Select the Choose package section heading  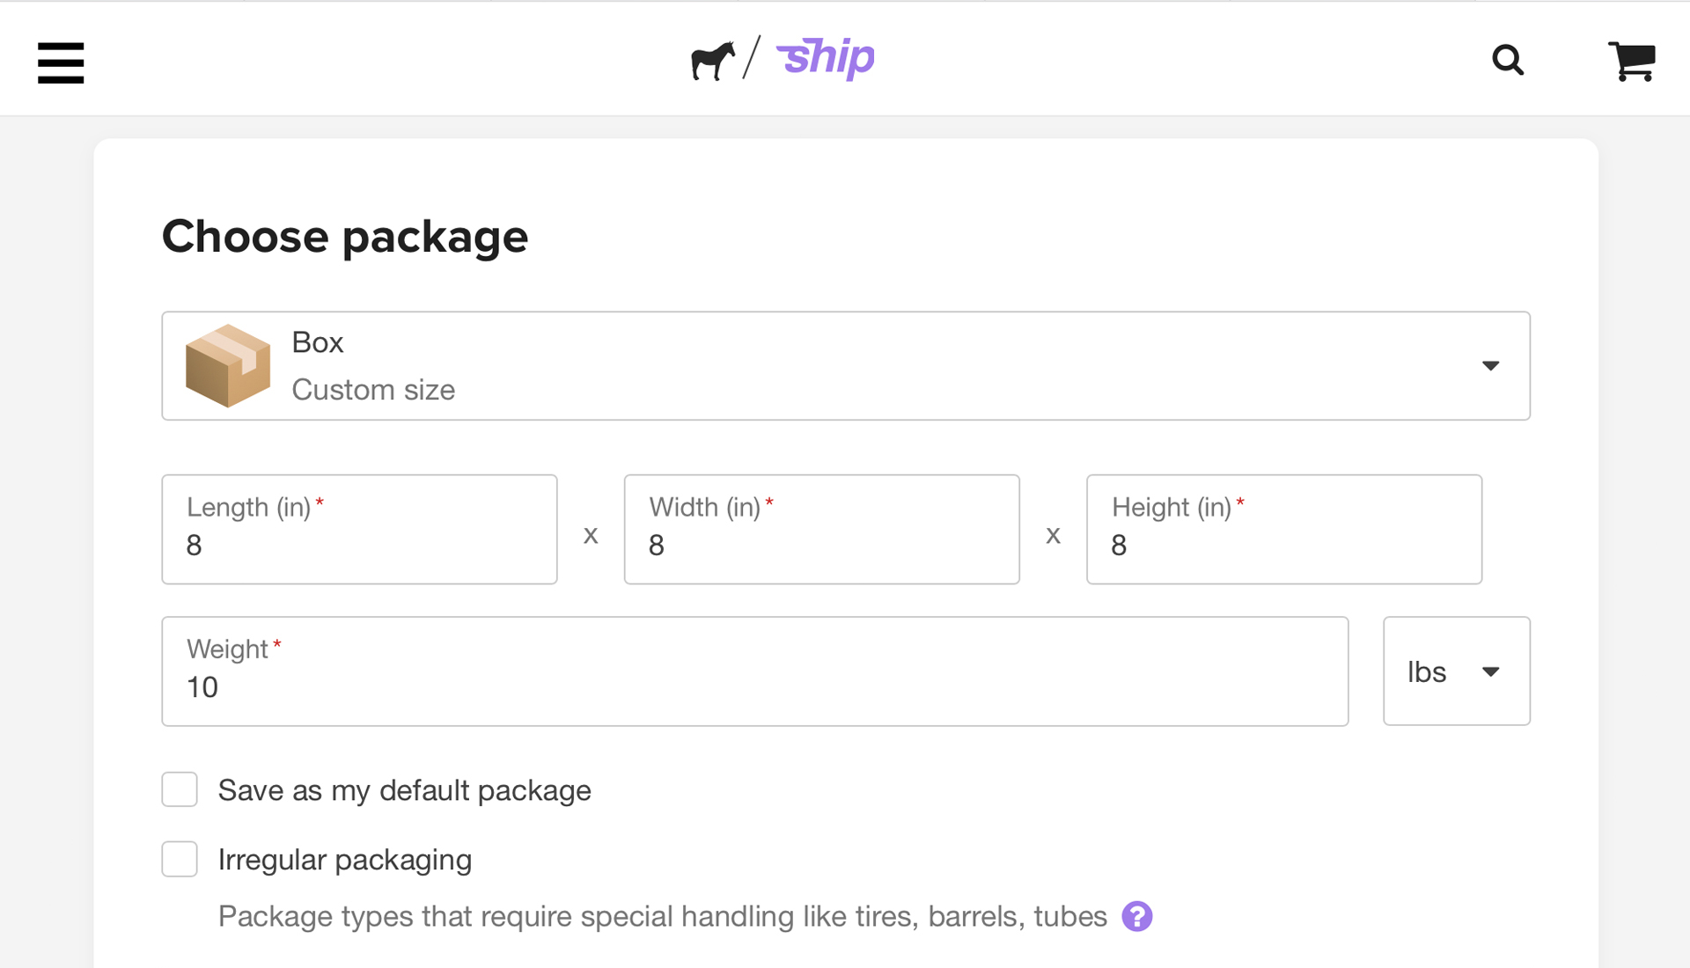(344, 235)
